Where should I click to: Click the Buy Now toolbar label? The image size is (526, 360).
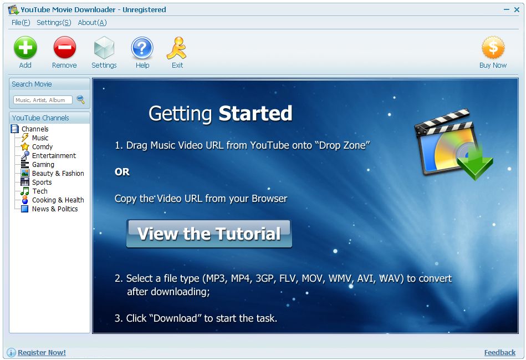tap(493, 65)
